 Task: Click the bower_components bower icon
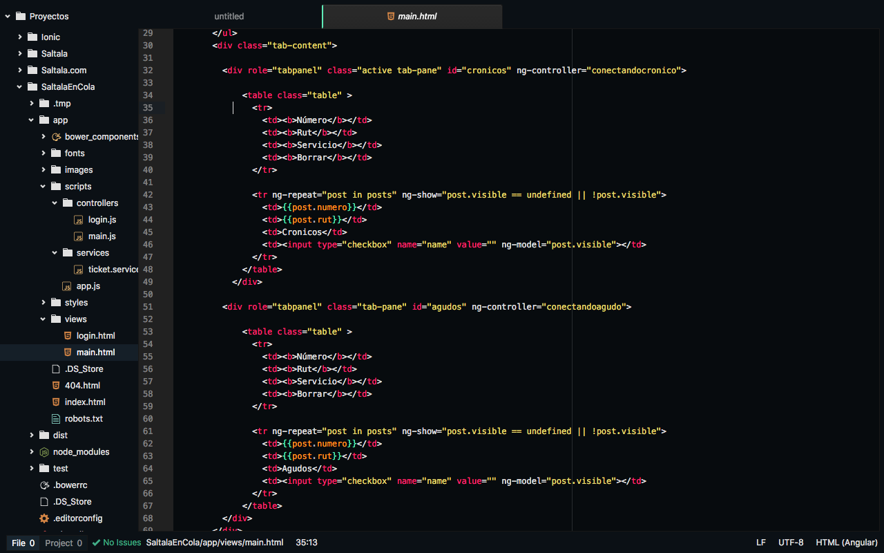(56, 136)
